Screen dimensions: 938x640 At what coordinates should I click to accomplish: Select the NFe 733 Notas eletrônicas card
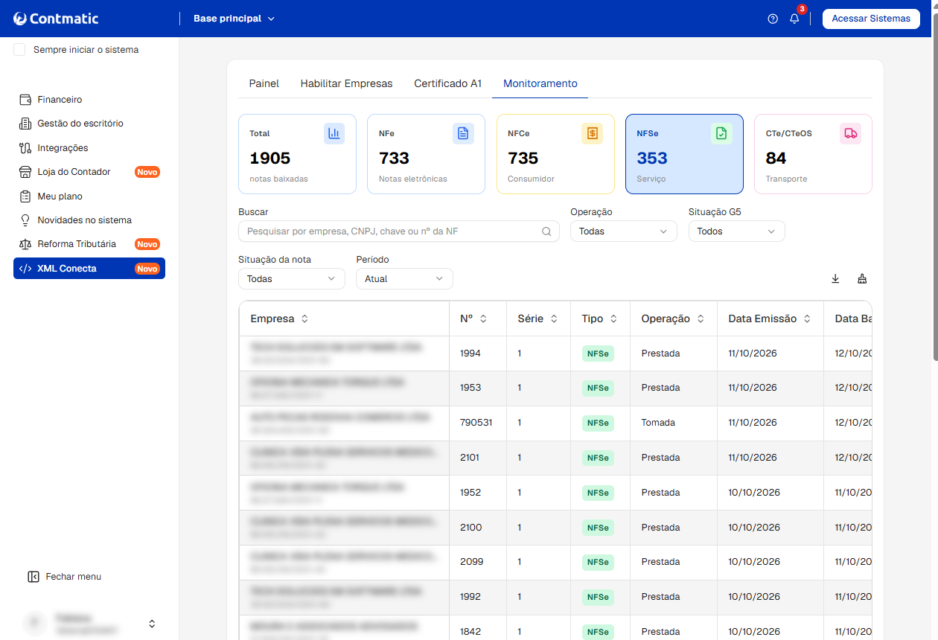(426, 154)
